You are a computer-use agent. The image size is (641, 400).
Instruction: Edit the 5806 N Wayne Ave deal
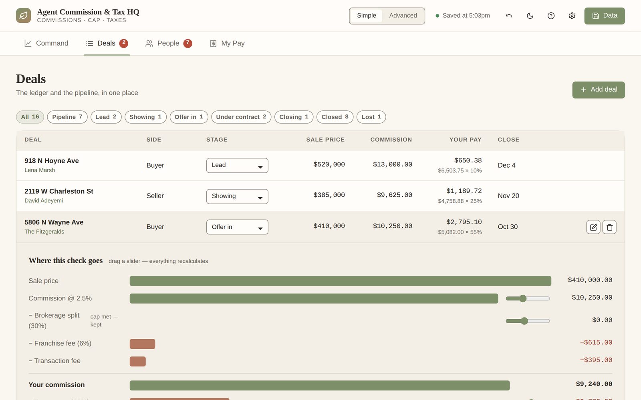[x=593, y=227]
